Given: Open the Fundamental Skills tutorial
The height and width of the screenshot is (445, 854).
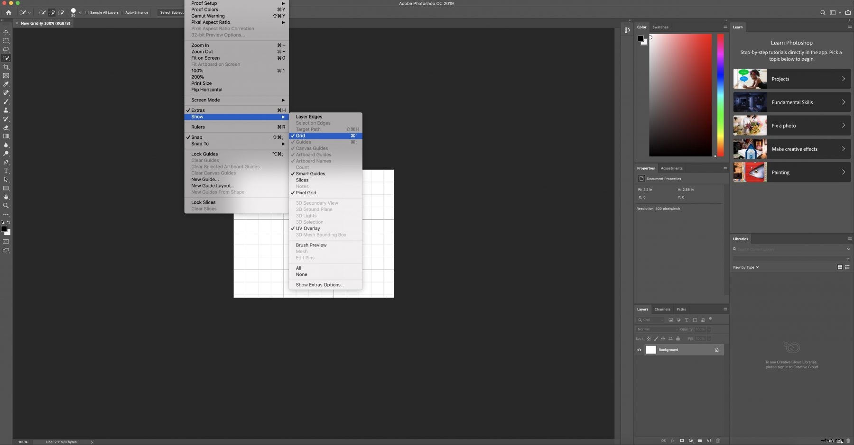Looking at the screenshot, I should pos(791,102).
